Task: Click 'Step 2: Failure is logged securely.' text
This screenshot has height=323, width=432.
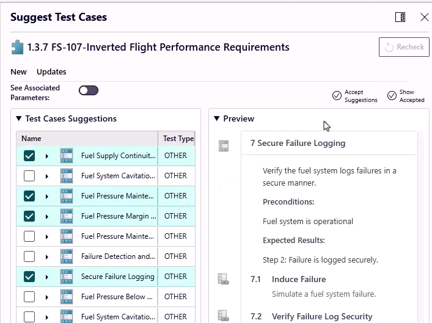Action: coord(320,260)
